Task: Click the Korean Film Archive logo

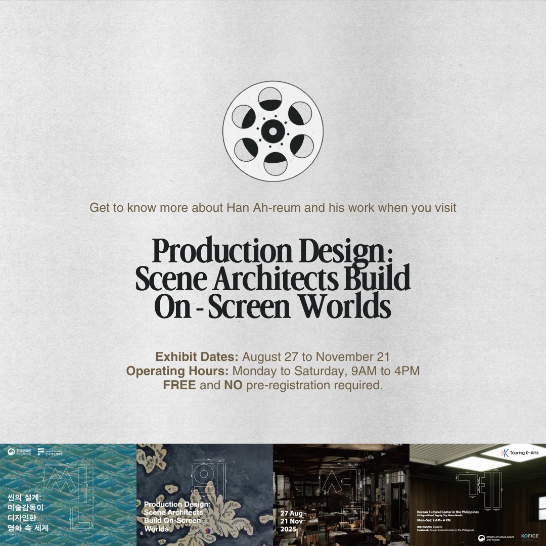Action: [x=41, y=452]
